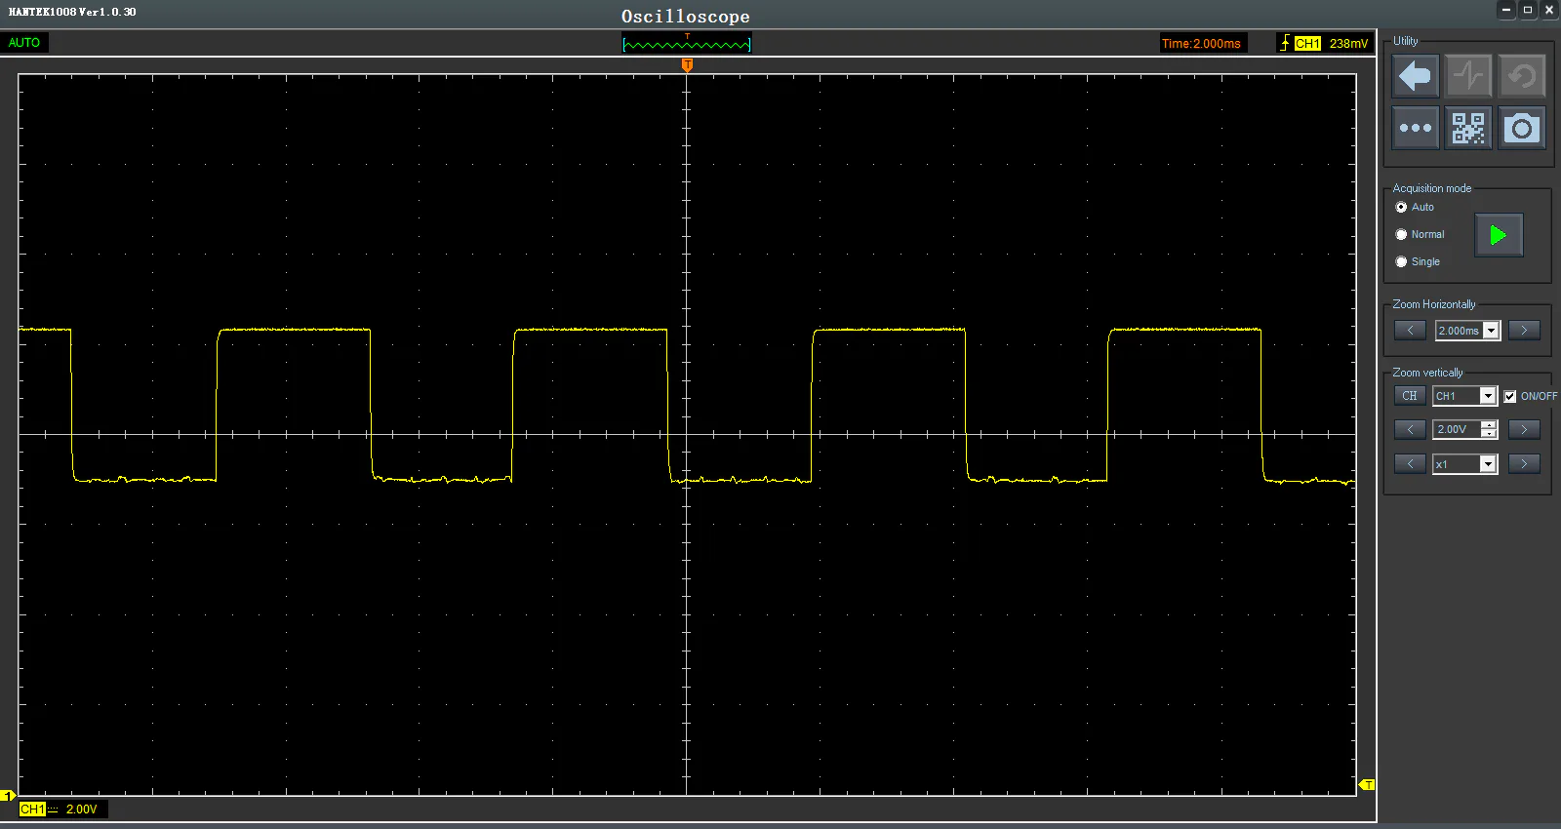The height and width of the screenshot is (829, 1561).
Task: Select Normal acquisition mode
Action: 1402,234
